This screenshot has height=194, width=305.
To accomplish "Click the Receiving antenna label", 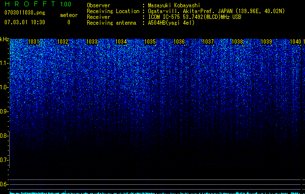I will [x=112, y=23].
